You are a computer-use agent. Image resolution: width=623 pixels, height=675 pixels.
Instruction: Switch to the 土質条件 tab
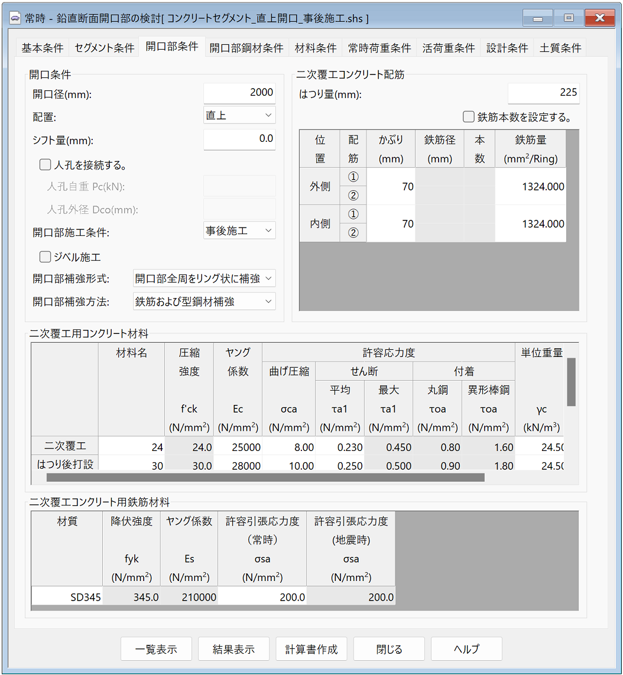[560, 47]
